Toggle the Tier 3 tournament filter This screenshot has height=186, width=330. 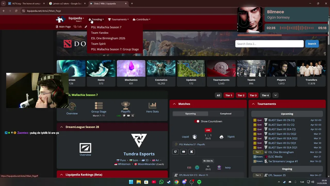(x=253, y=95)
